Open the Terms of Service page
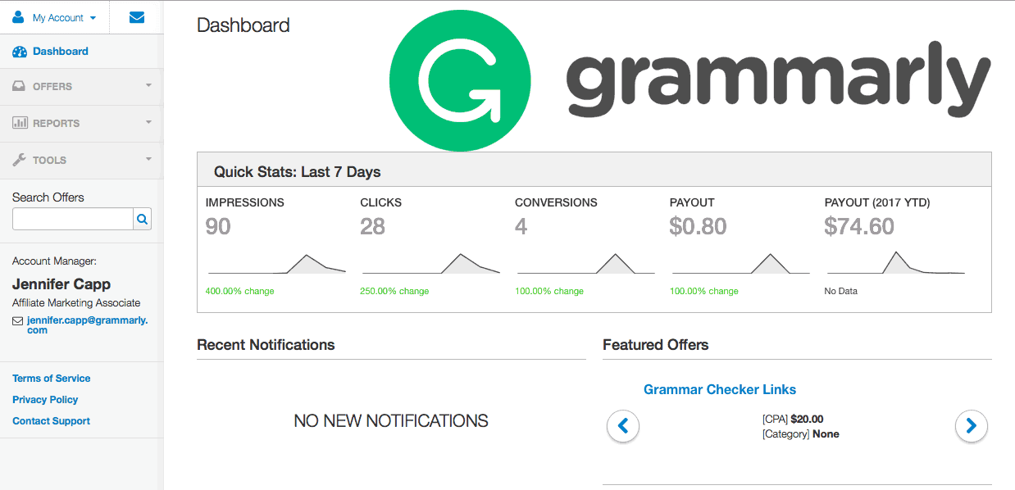The width and height of the screenshot is (1015, 490). (51, 378)
